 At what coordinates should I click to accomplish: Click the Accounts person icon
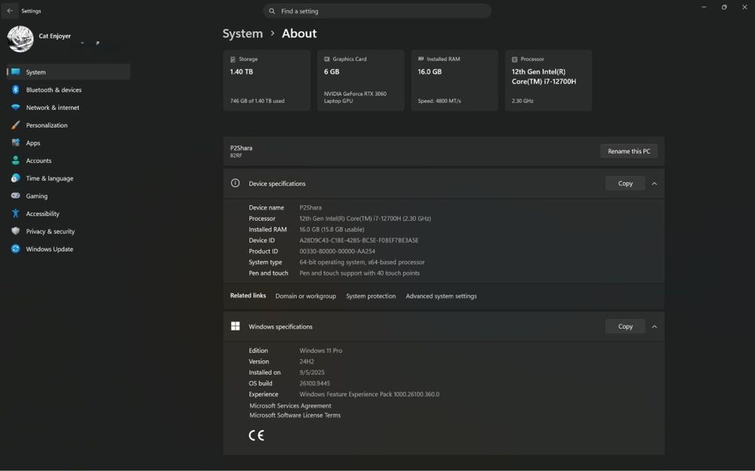[x=16, y=160]
